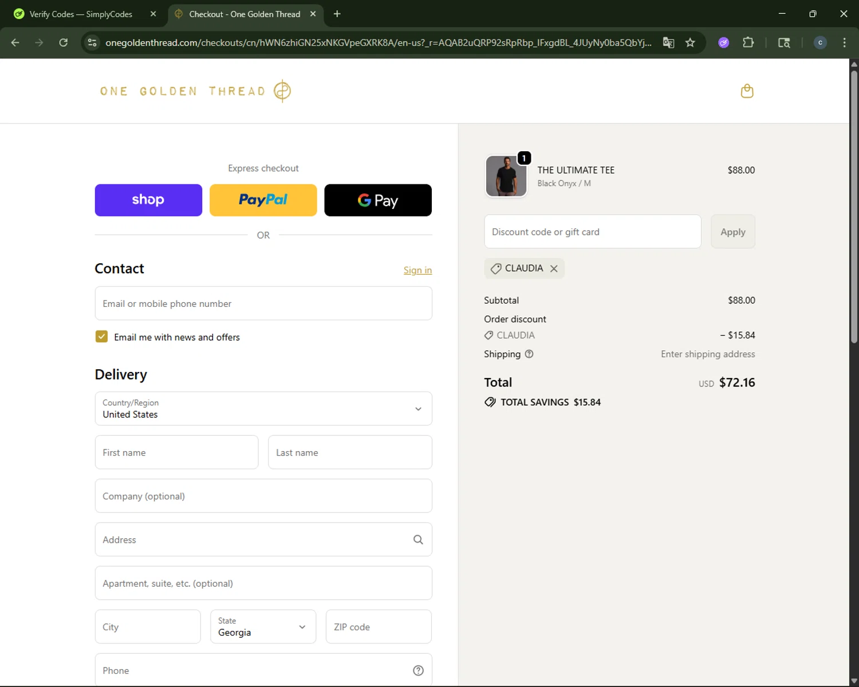Minimize the browser window
Viewport: 859px width, 687px height.
point(782,14)
